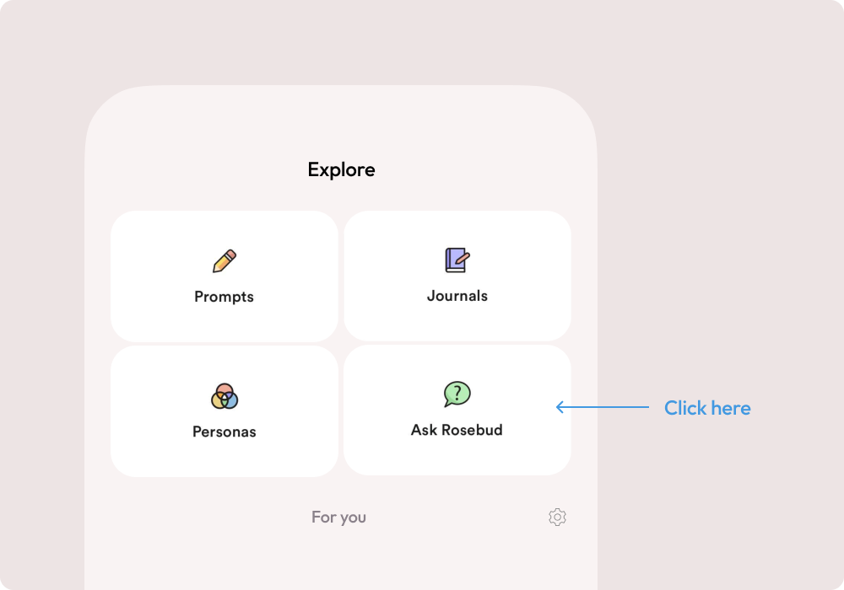Open the Prompts card
Screen dimensions: 844x590
(225, 276)
